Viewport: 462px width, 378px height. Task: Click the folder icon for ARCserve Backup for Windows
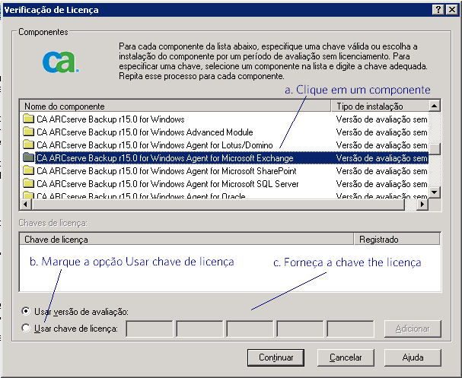pos(29,119)
